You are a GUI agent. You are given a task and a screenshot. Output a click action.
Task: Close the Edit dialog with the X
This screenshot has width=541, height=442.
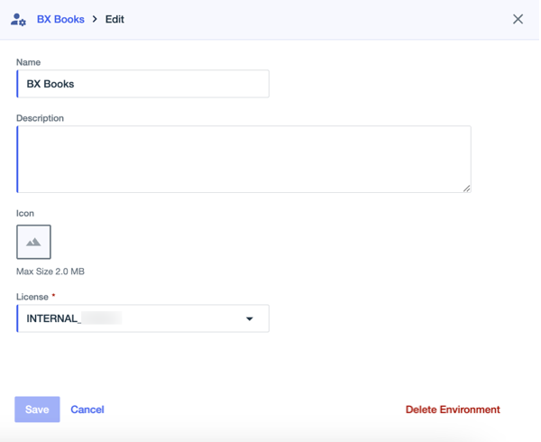pyautogui.click(x=518, y=19)
